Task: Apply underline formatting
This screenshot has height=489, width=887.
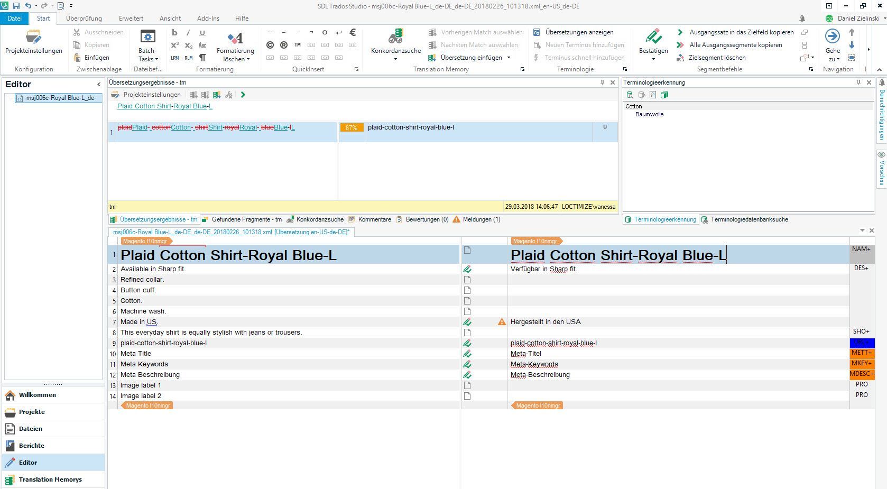Action: point(202,32)
